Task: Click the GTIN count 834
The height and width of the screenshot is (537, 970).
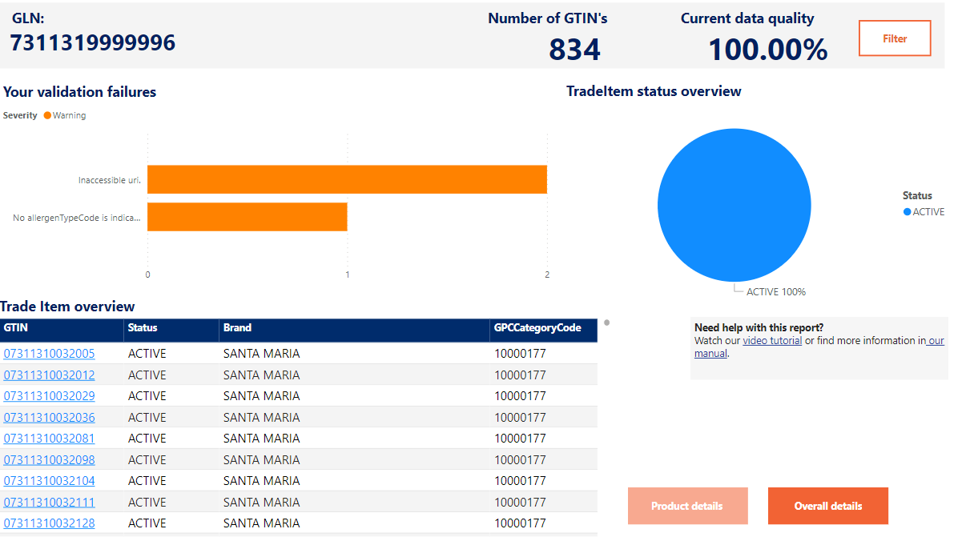Action: (x=574, y=50)
